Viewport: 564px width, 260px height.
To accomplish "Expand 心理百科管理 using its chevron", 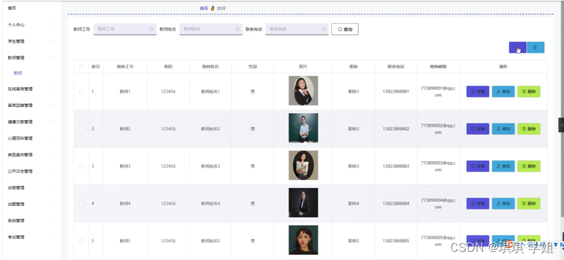I will point(53,138).
